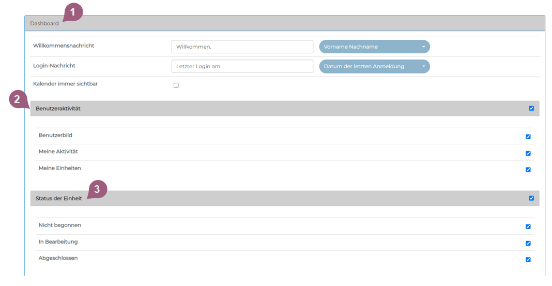
Task: Open the Vorname Nachname dropdown
Action: (374, 47)
